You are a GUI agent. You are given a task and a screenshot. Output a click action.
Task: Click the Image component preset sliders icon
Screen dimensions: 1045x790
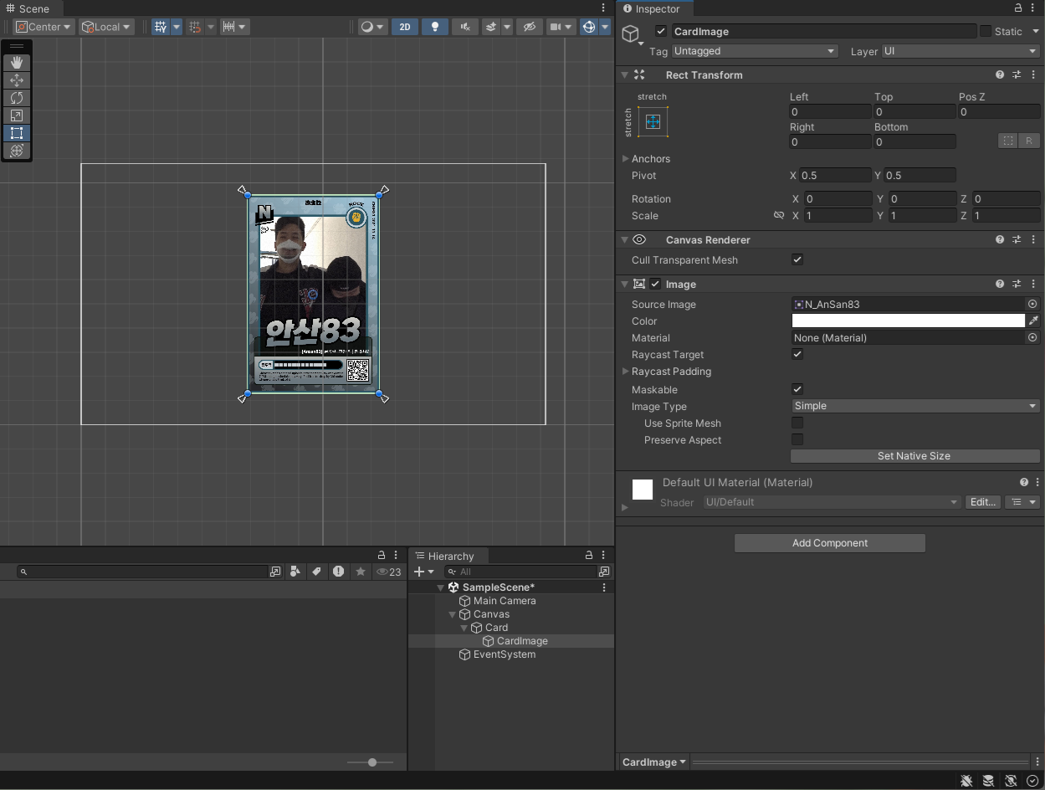(1017, 284)
